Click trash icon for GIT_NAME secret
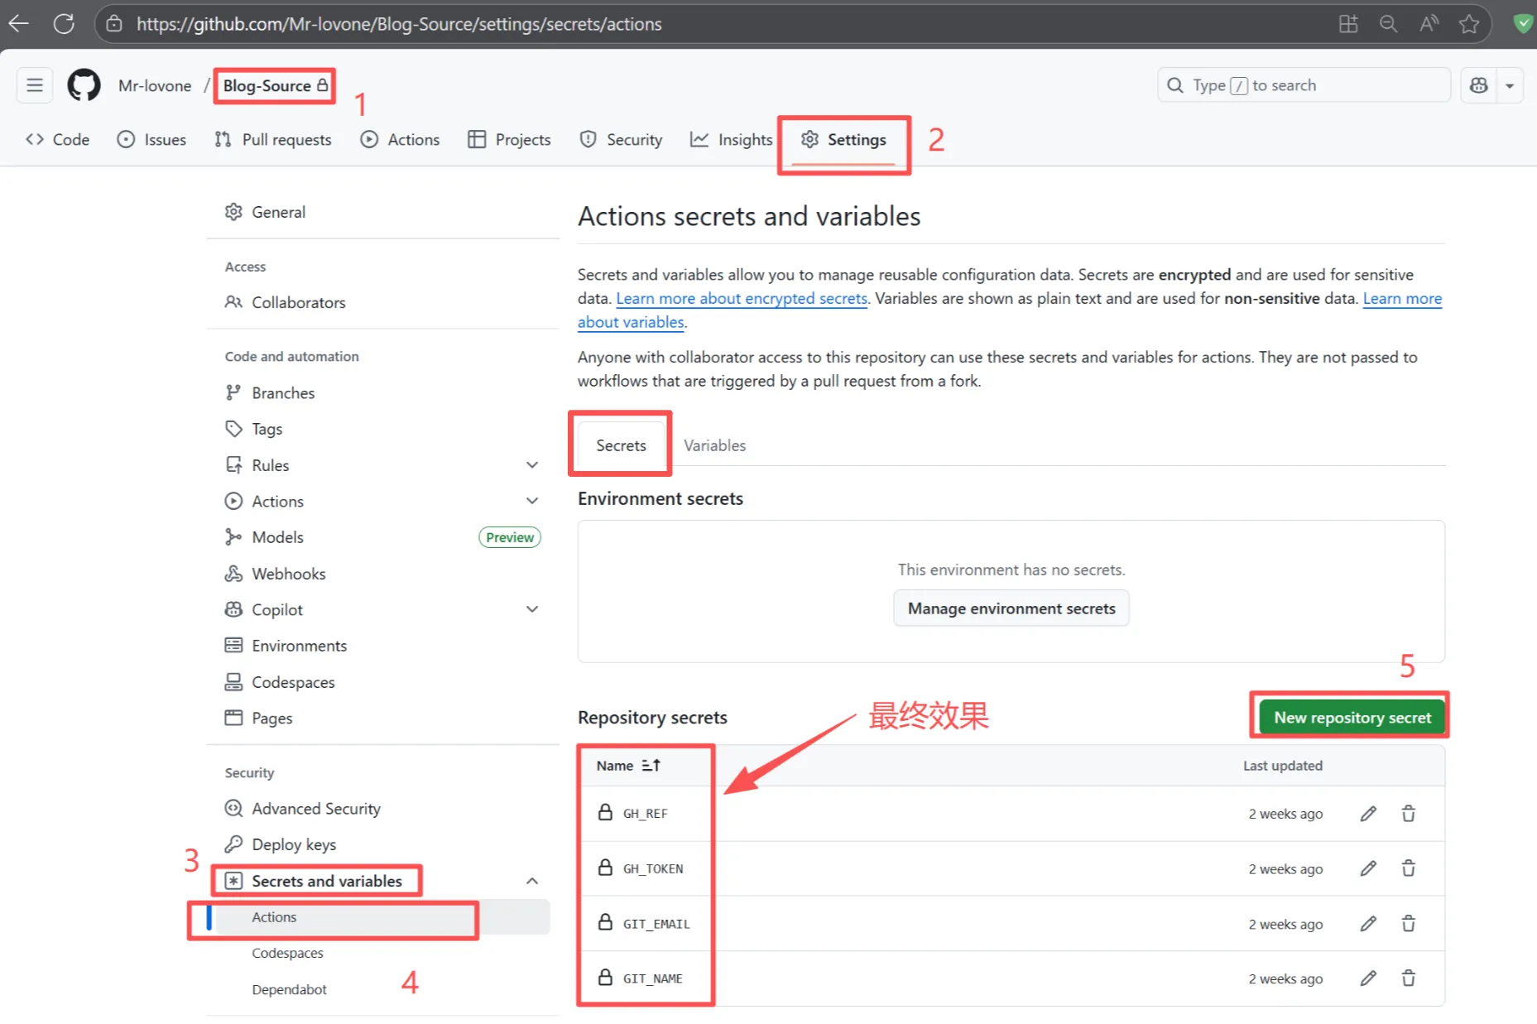This screenshot has height=1024, width=1537. pos(1408,978)
